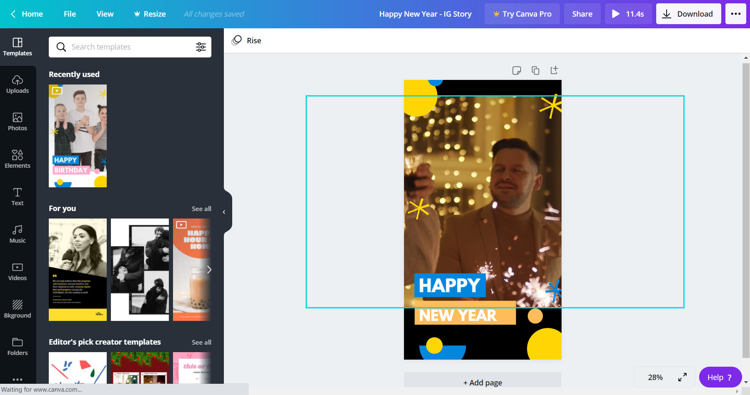Click the canvas vertical scrollbar
Viewport: 750px width, 395px height.
click(746, 210)
